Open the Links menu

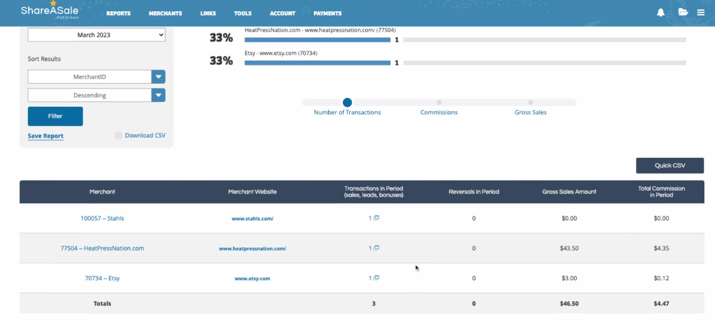208,13
